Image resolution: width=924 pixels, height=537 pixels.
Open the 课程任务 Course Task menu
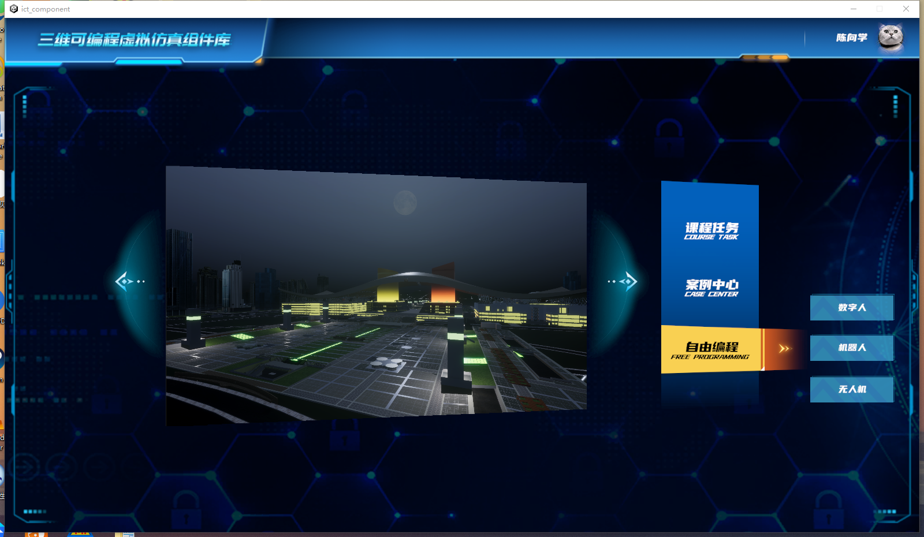pos(711,231)
